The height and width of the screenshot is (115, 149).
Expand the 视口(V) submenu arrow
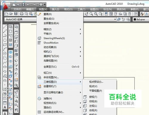pyautogui.click(x=80, y=73)
